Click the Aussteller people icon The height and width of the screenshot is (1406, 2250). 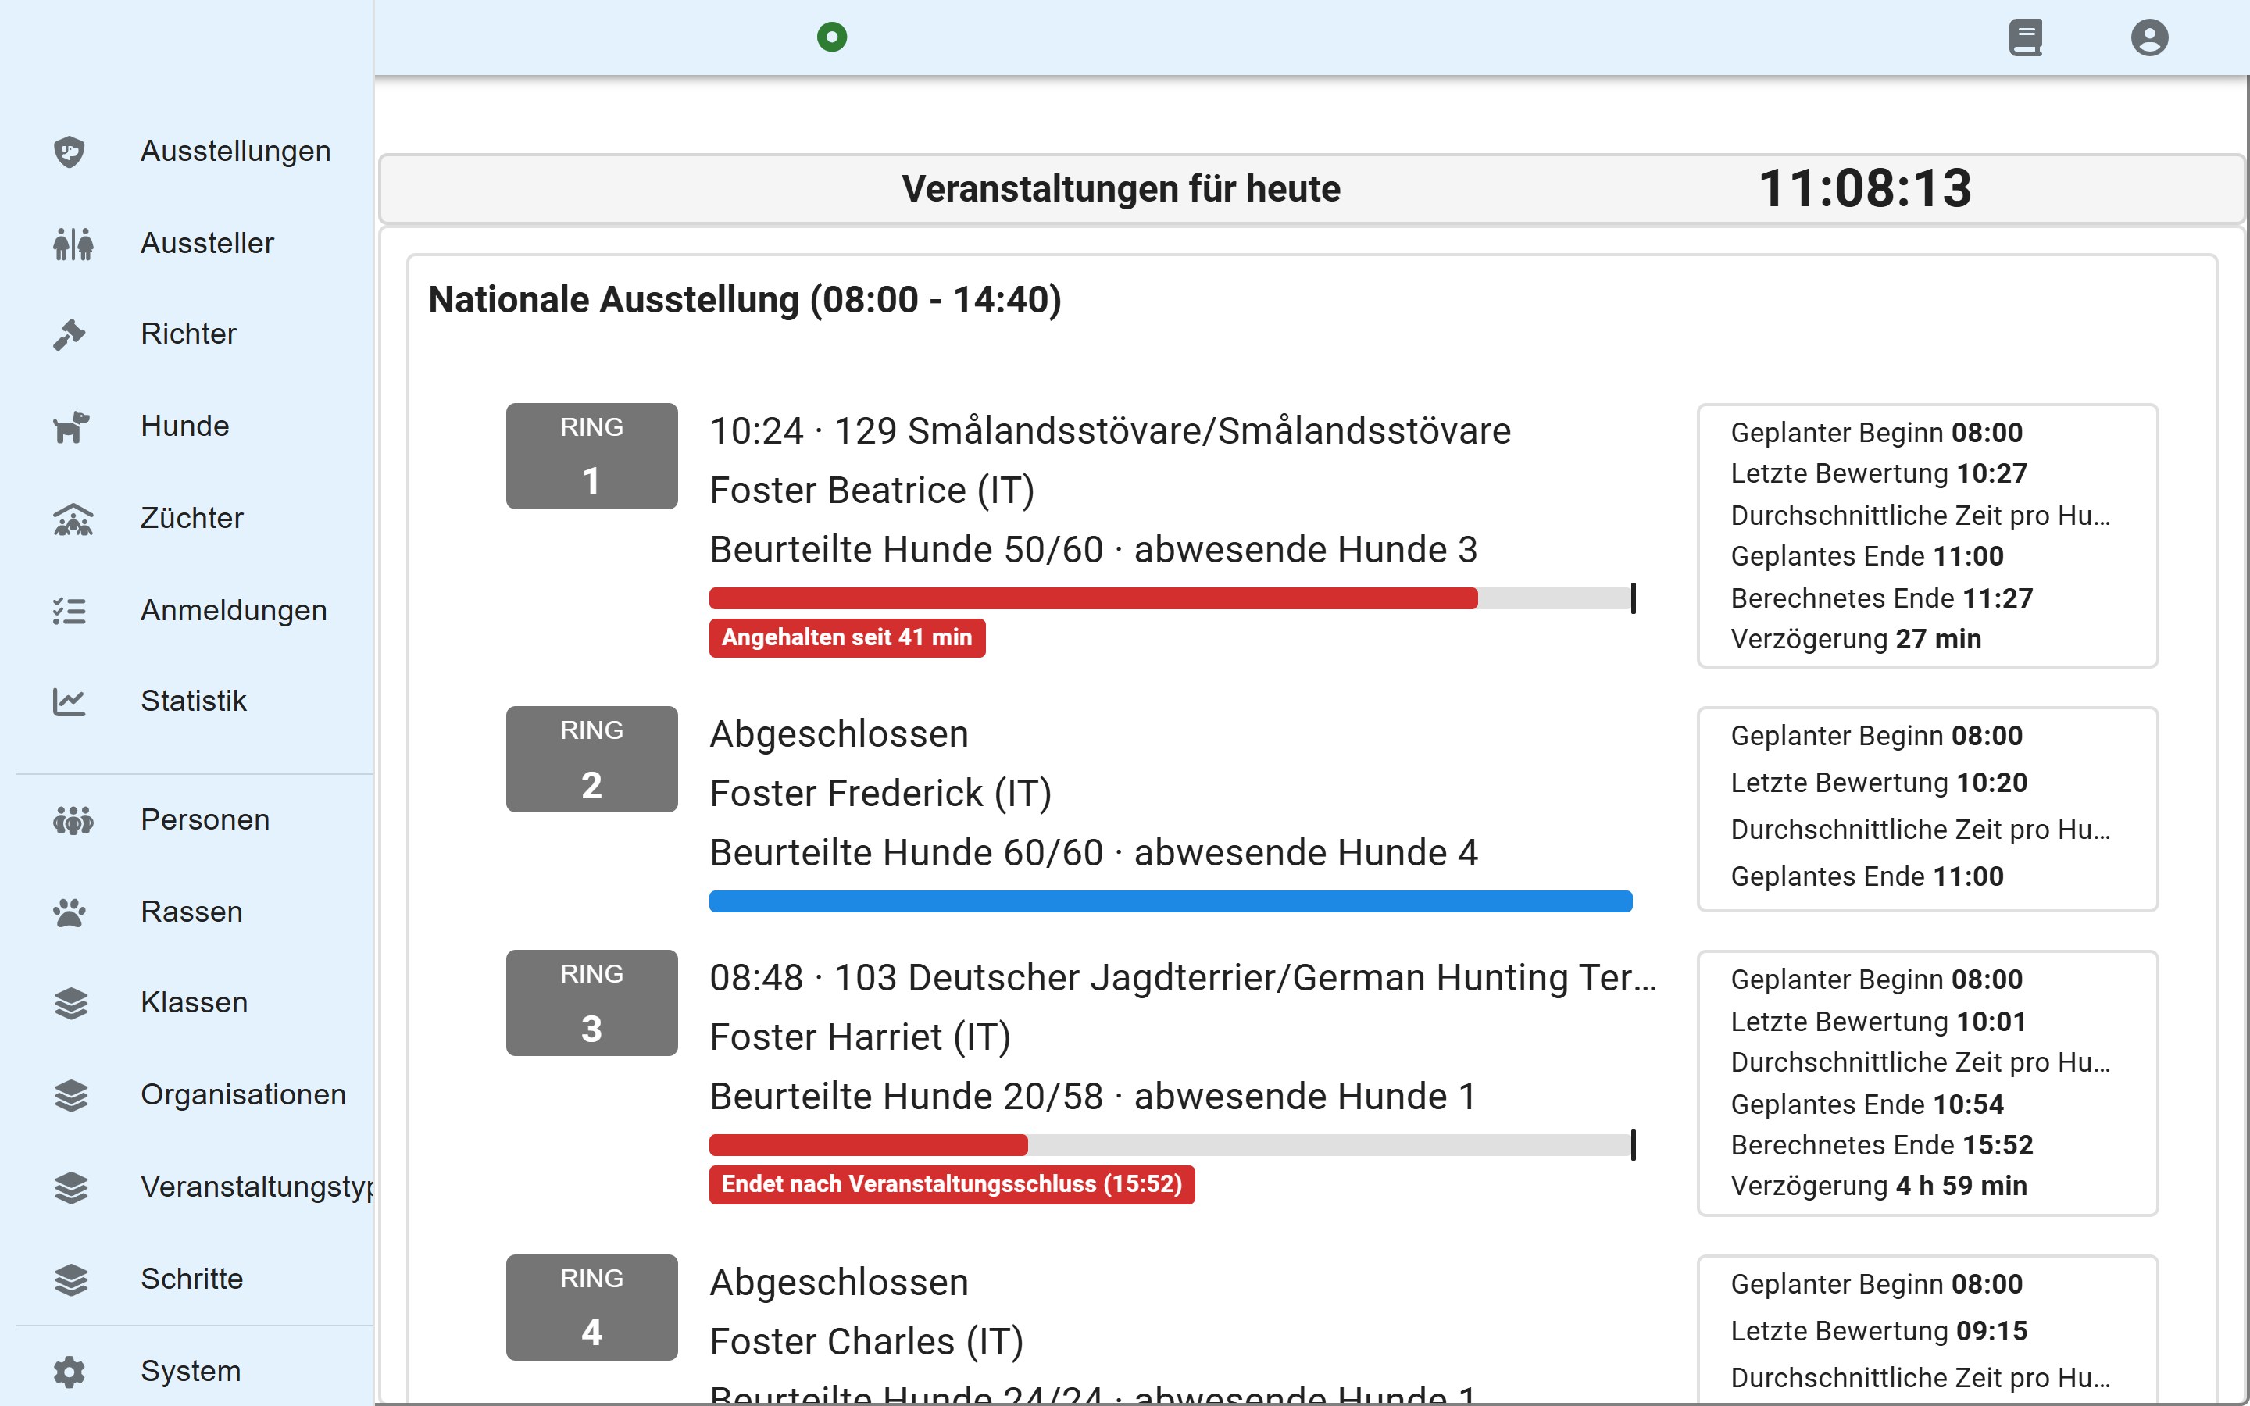coord(73,244)
